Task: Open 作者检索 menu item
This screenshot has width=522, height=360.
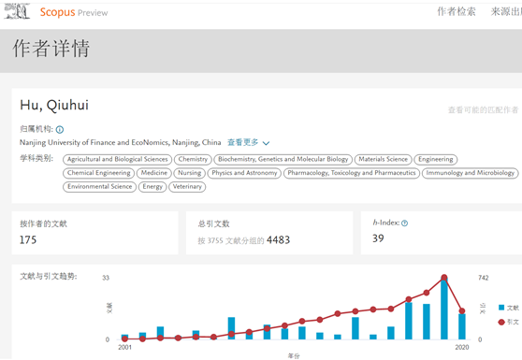Action: [x=457, y=11]
